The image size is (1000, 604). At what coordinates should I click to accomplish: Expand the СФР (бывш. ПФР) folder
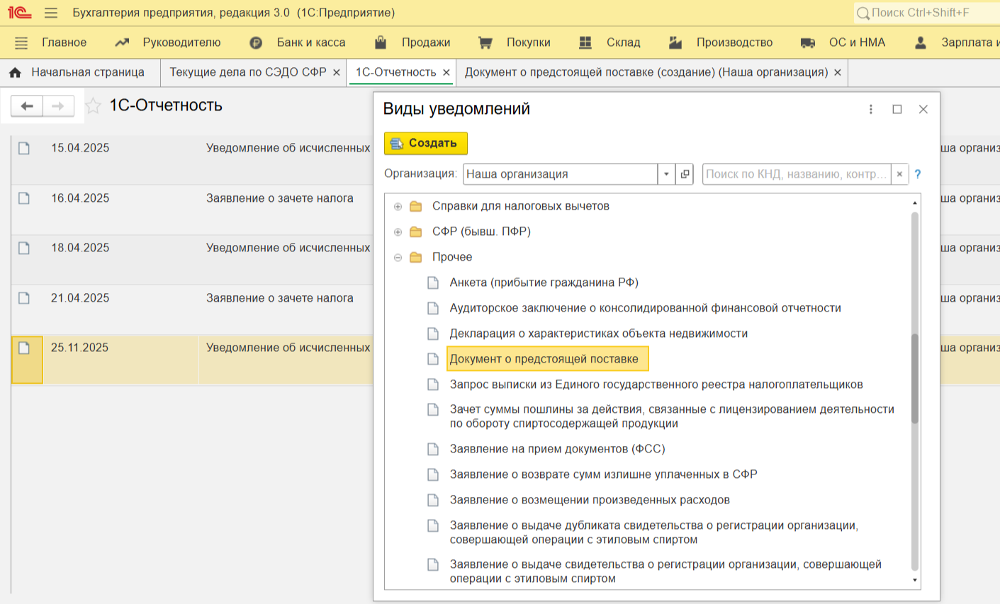click(398, 232)
